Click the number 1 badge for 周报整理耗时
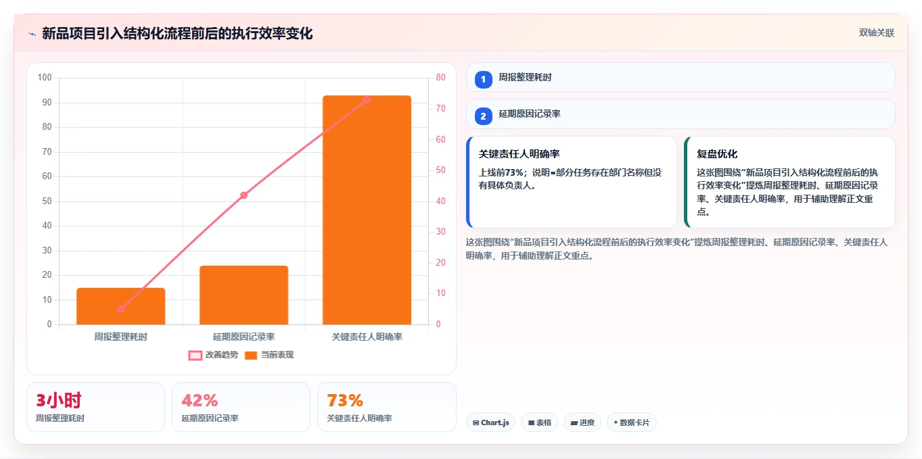This screenshot has width=922, height=459. click(483, 79)
